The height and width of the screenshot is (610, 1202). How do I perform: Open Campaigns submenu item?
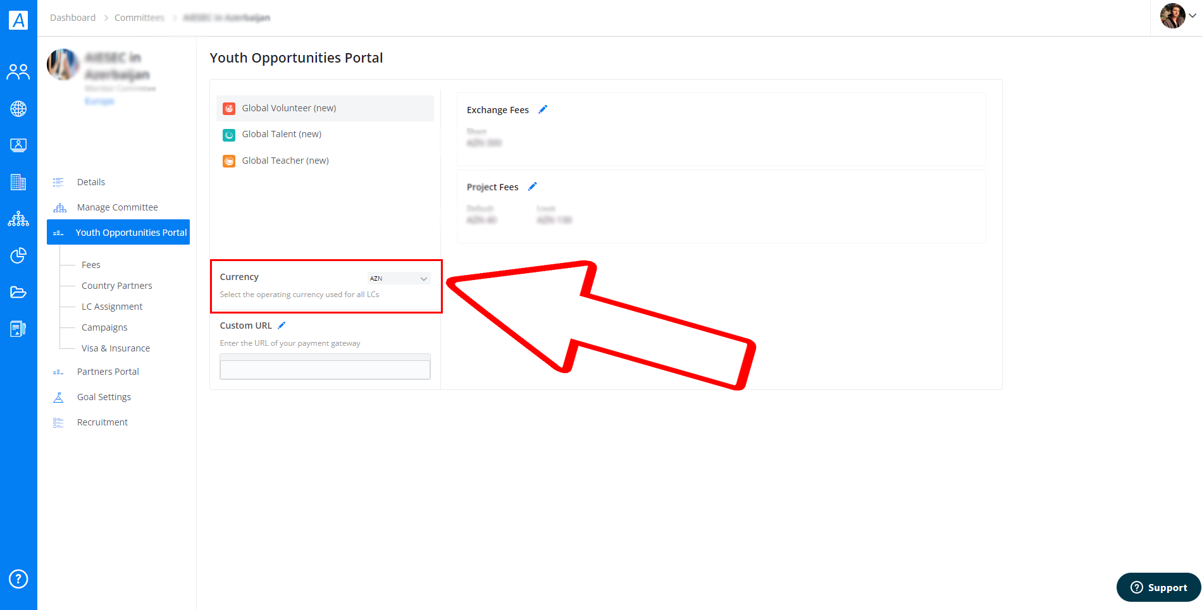tap(104, 327)
